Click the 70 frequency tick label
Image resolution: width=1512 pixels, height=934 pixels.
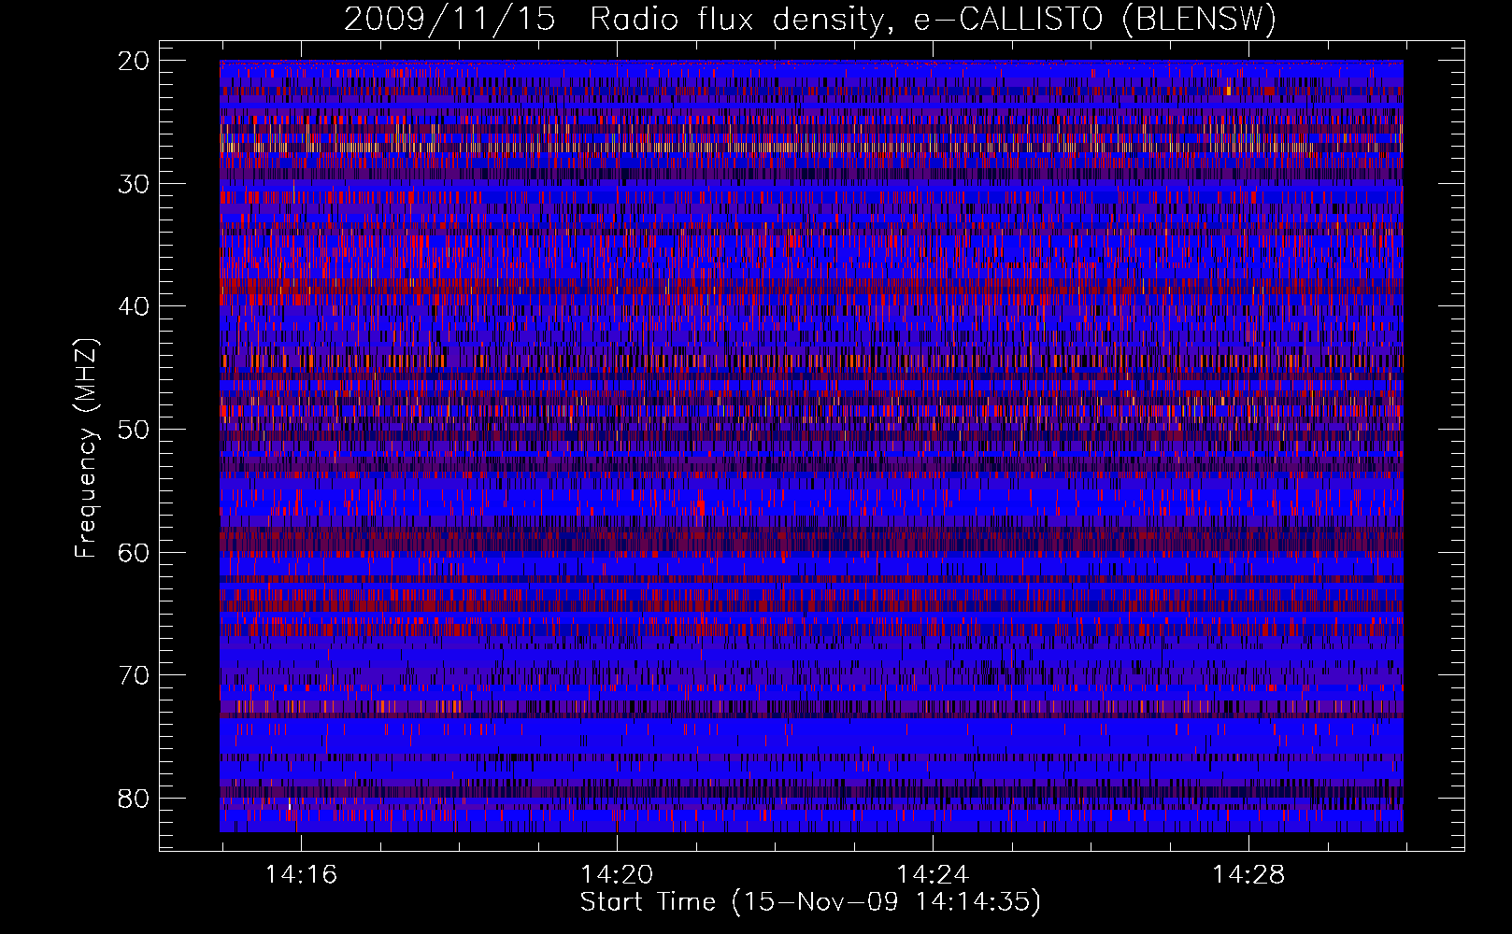coord(135,675)
